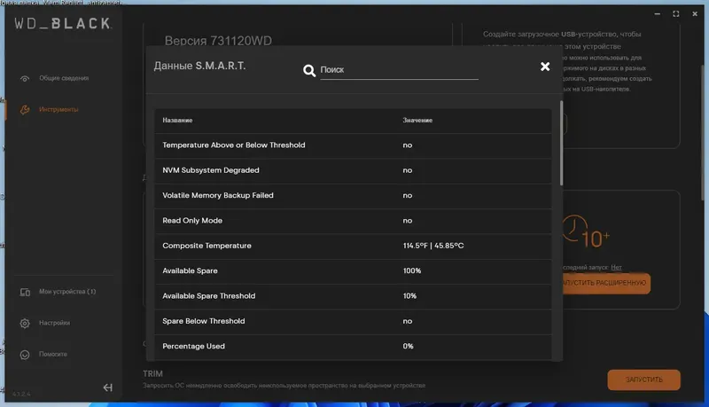Click the Помогите help icon
Screen dimensions: 709x407
point(24,354)
